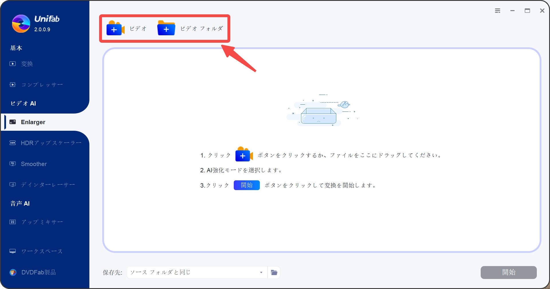Click the 保存先: label
This screenshot has height=289, width=550.
click(113, 272)
